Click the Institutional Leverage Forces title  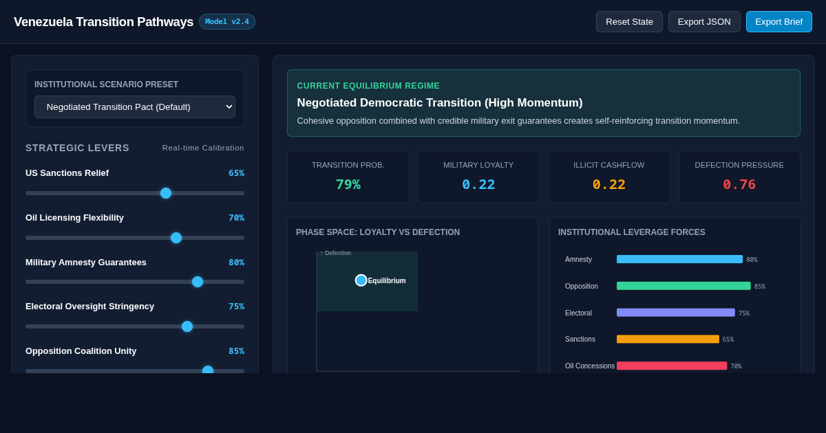tap(632, 232)
